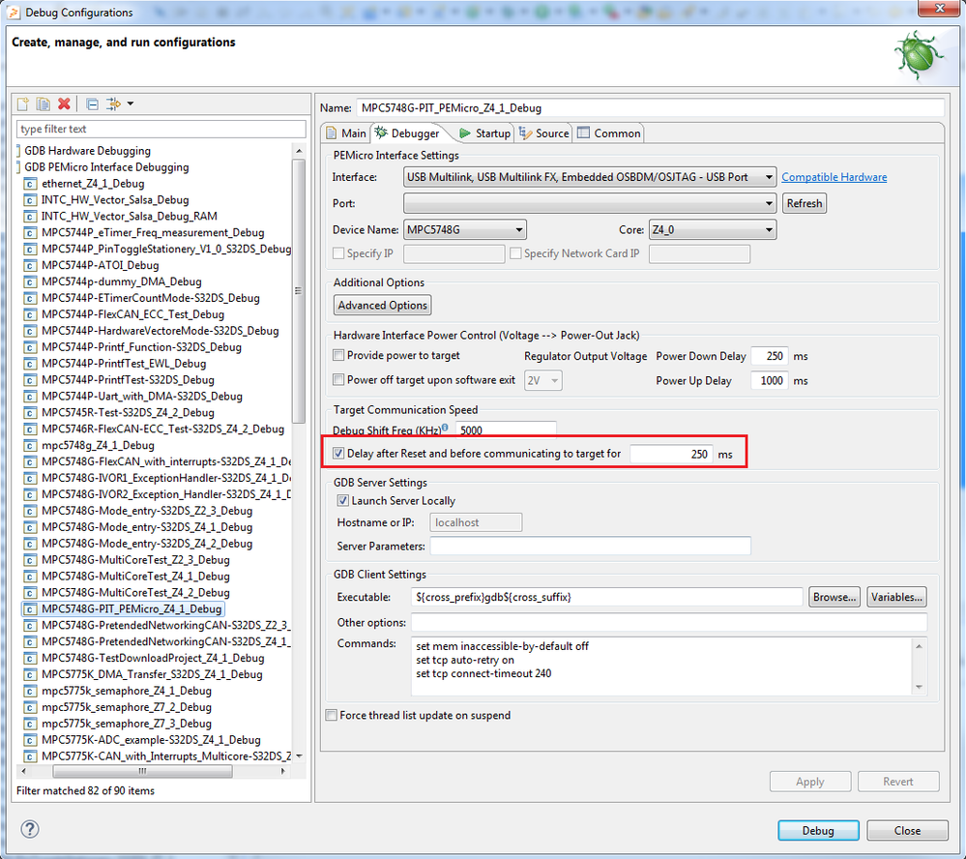
Task: Click the GDB PEMicro Interface Debugging icon
Action: click(x=19, y=167)
